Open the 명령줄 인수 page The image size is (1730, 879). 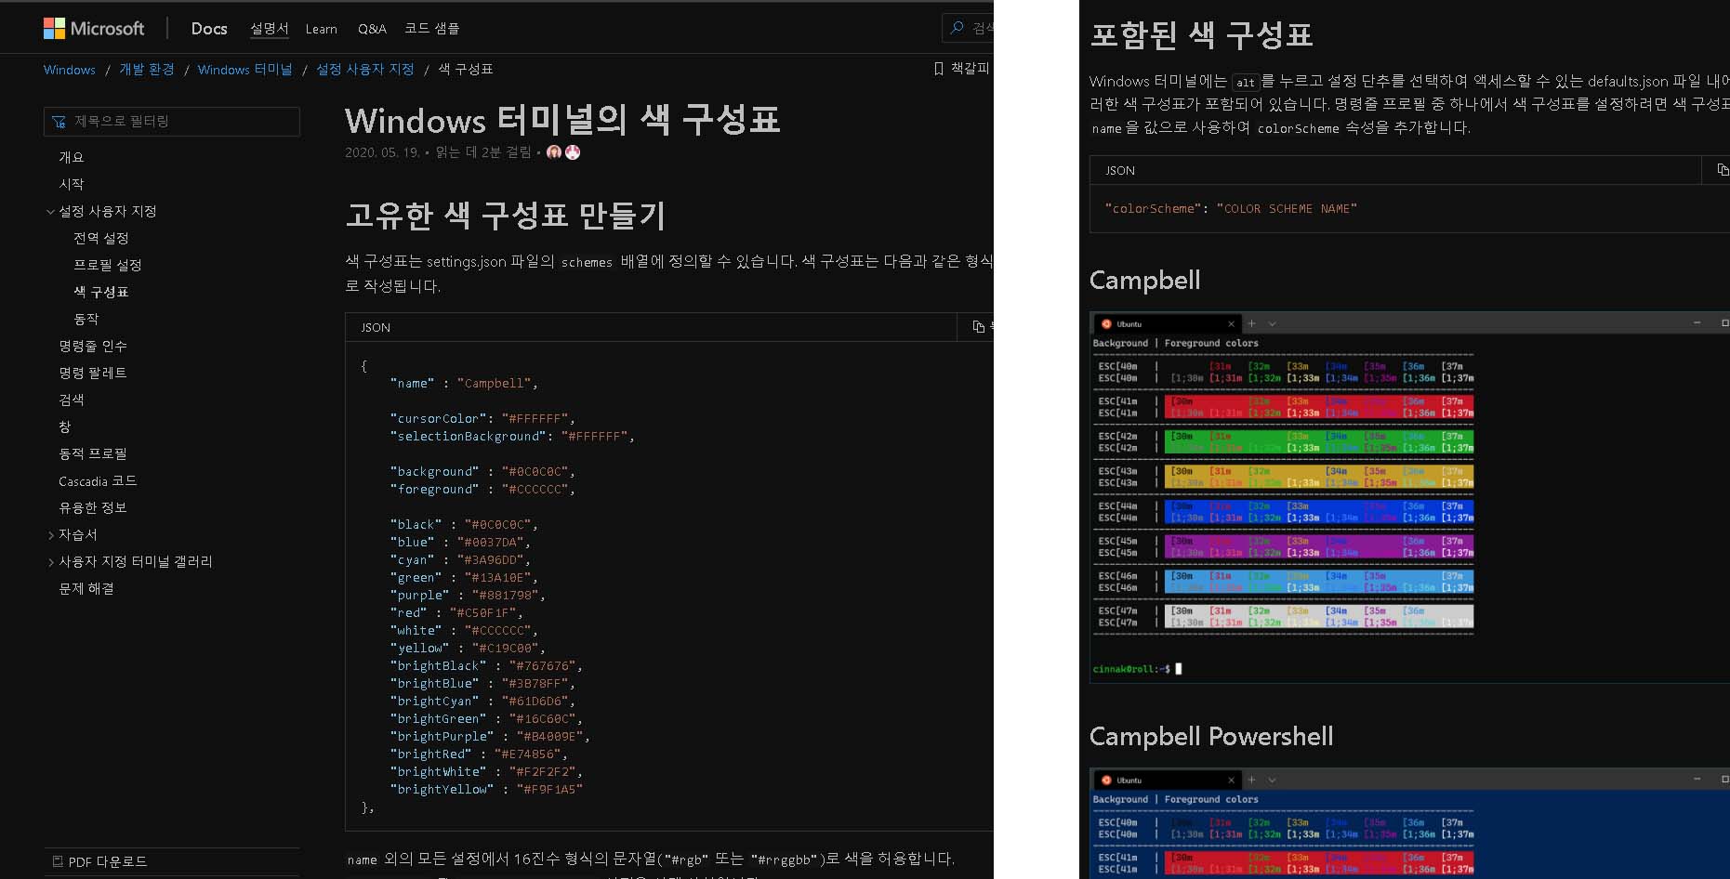93,346
